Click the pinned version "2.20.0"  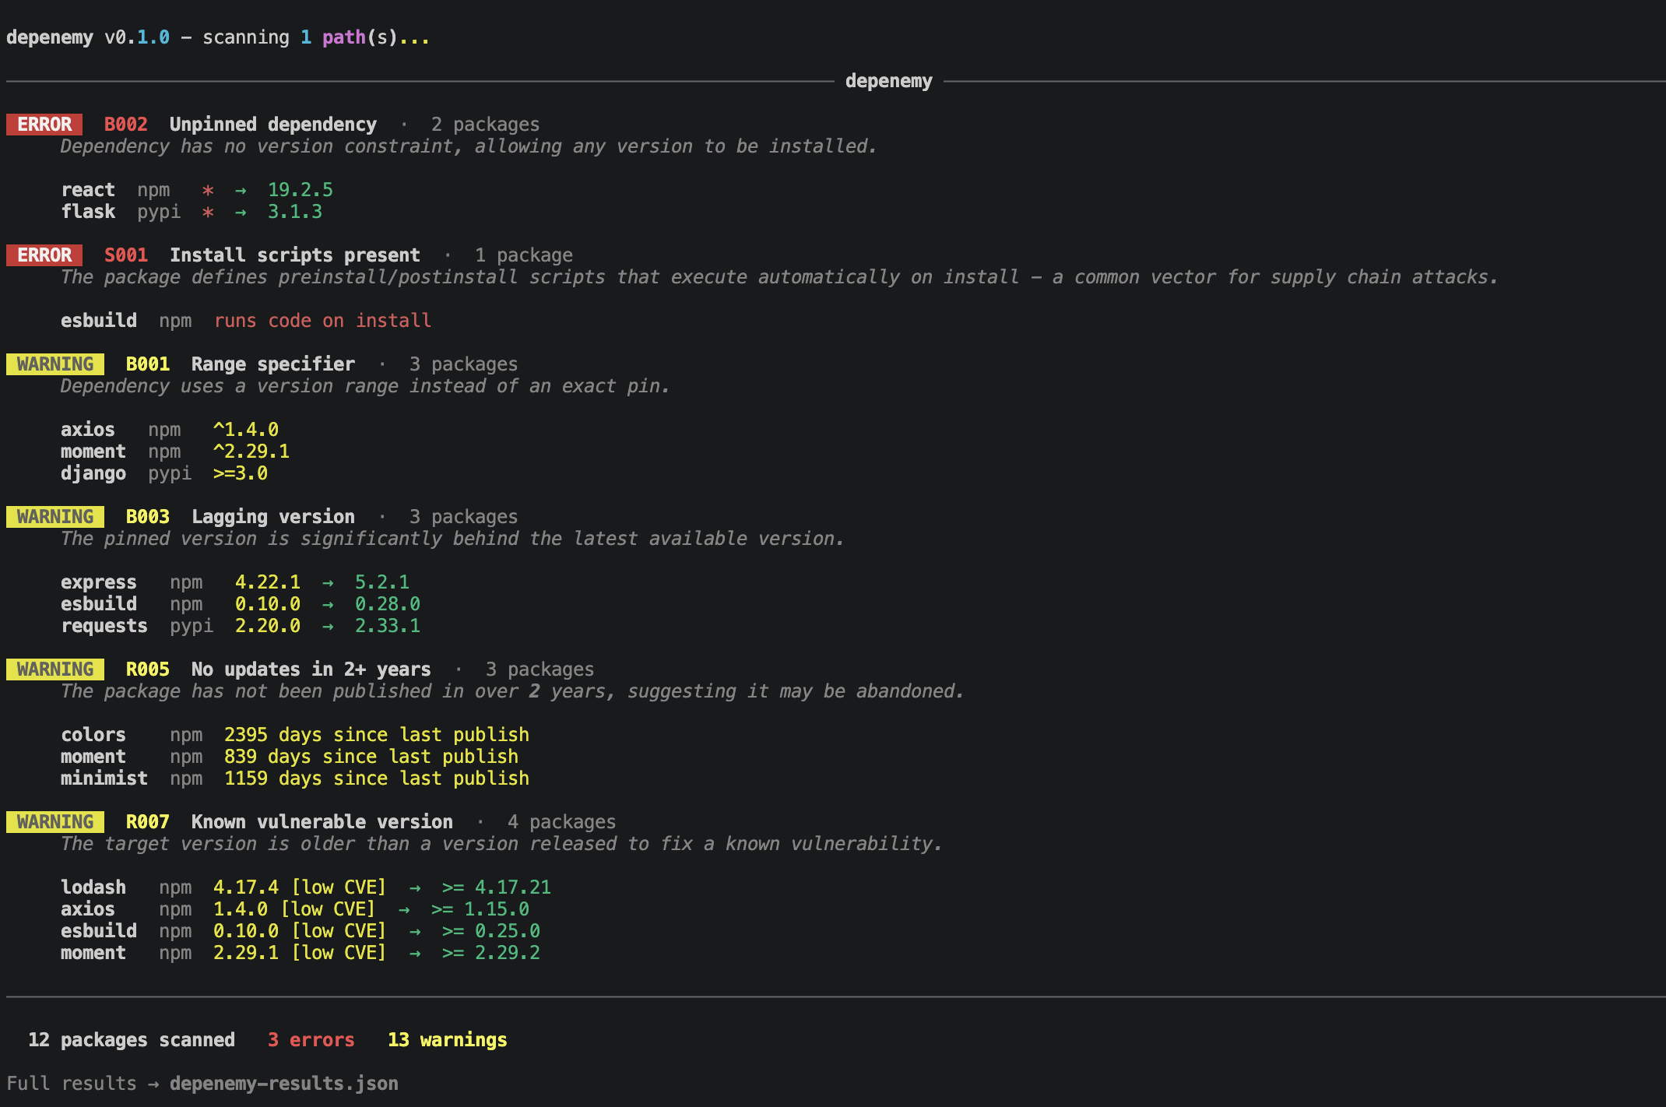[x=268, y=626]
